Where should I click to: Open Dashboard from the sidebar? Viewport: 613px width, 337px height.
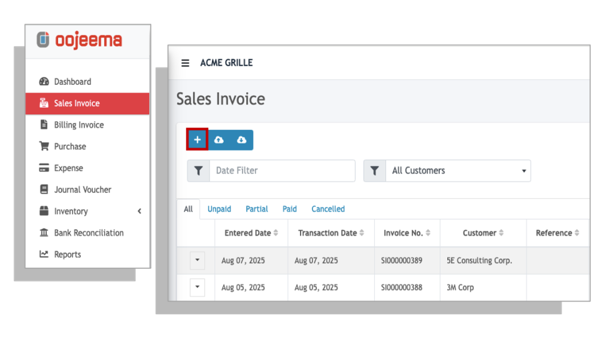coord(72,82)
